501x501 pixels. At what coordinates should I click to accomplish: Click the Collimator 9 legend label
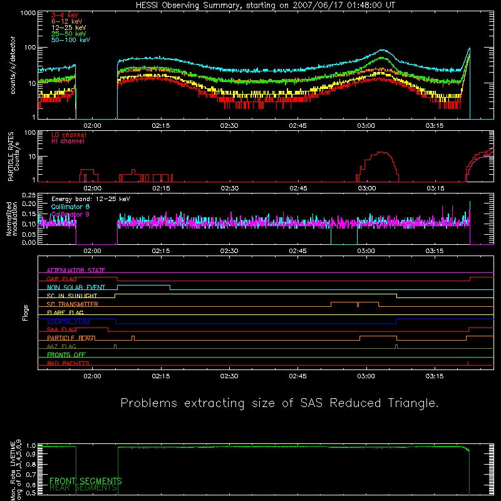[x=70, y=214]
